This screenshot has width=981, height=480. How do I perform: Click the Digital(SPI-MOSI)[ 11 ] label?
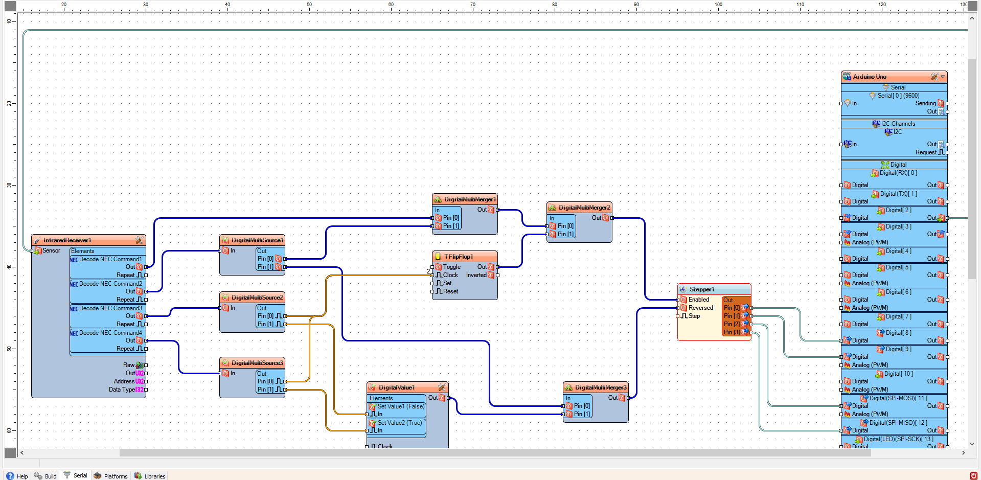898,398
